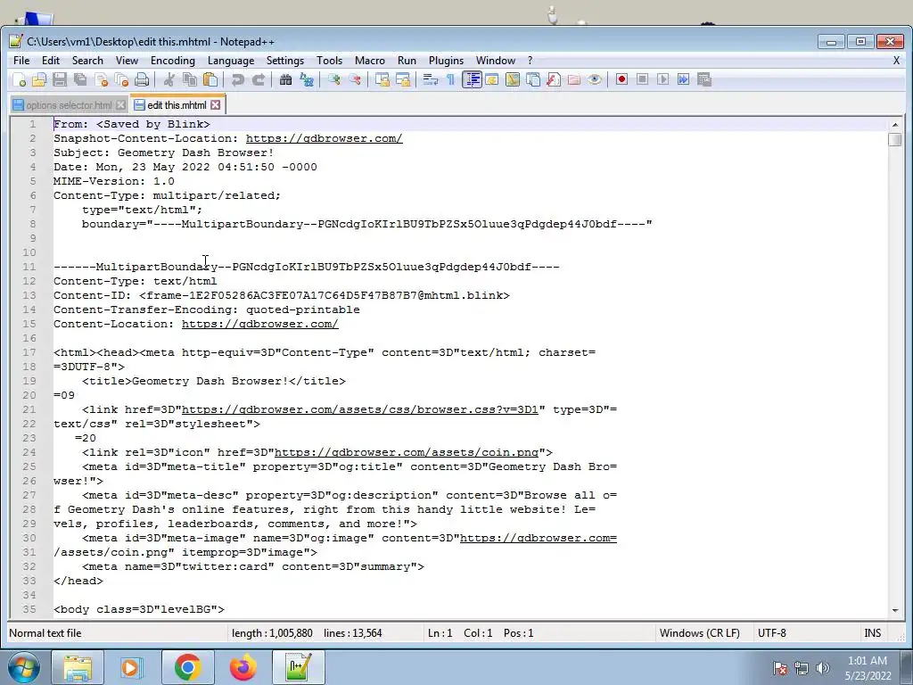Open the Run menu
This screenshot has width=913, height=685.
click(407, 61)
